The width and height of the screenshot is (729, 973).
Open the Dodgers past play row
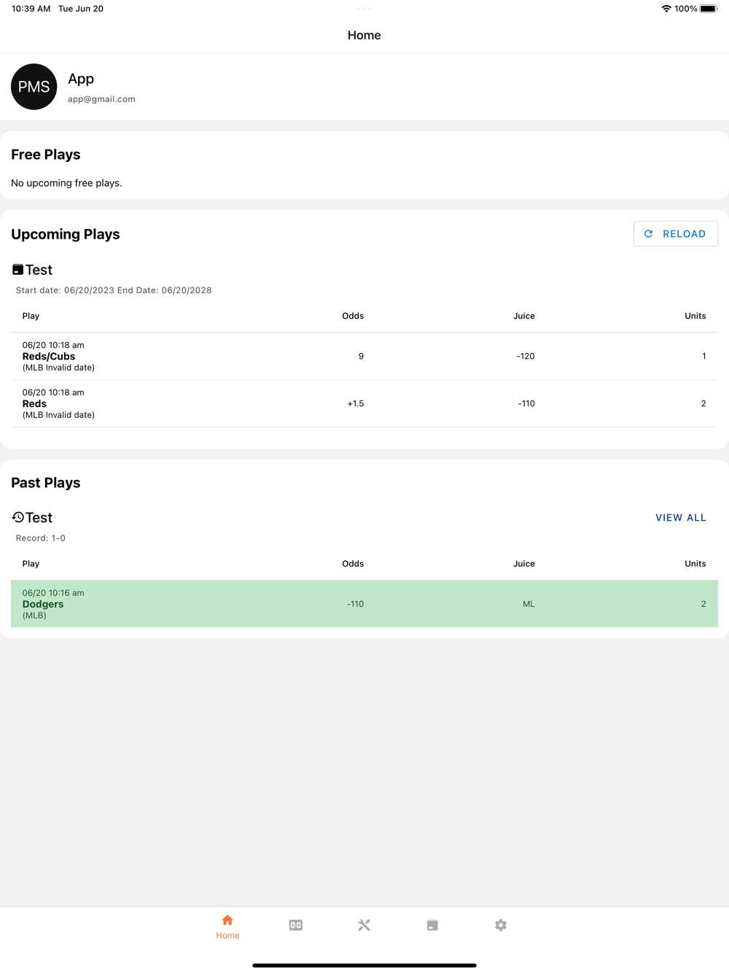point(364,604)
